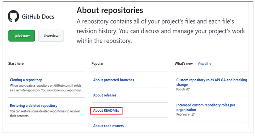Select the highlighted About READMEs link
Image resolution: width=255 pixels, height=136 pixels.
[106, 110]
